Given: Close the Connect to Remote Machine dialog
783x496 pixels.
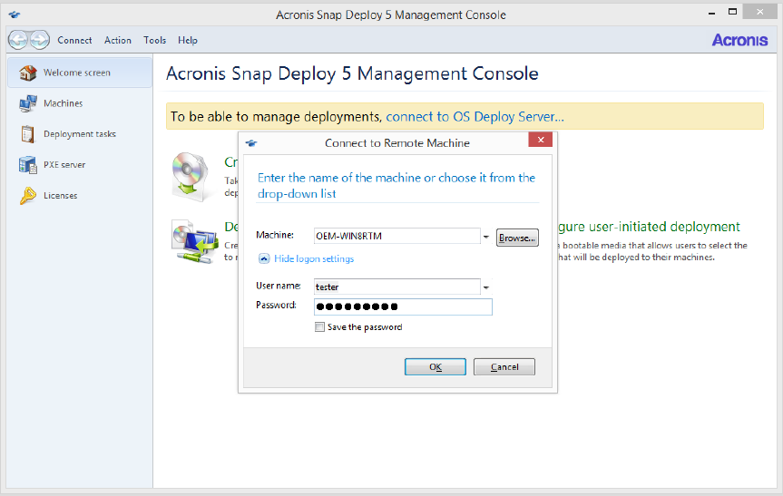Looking at the screenshot, I should tap(541, 140).
